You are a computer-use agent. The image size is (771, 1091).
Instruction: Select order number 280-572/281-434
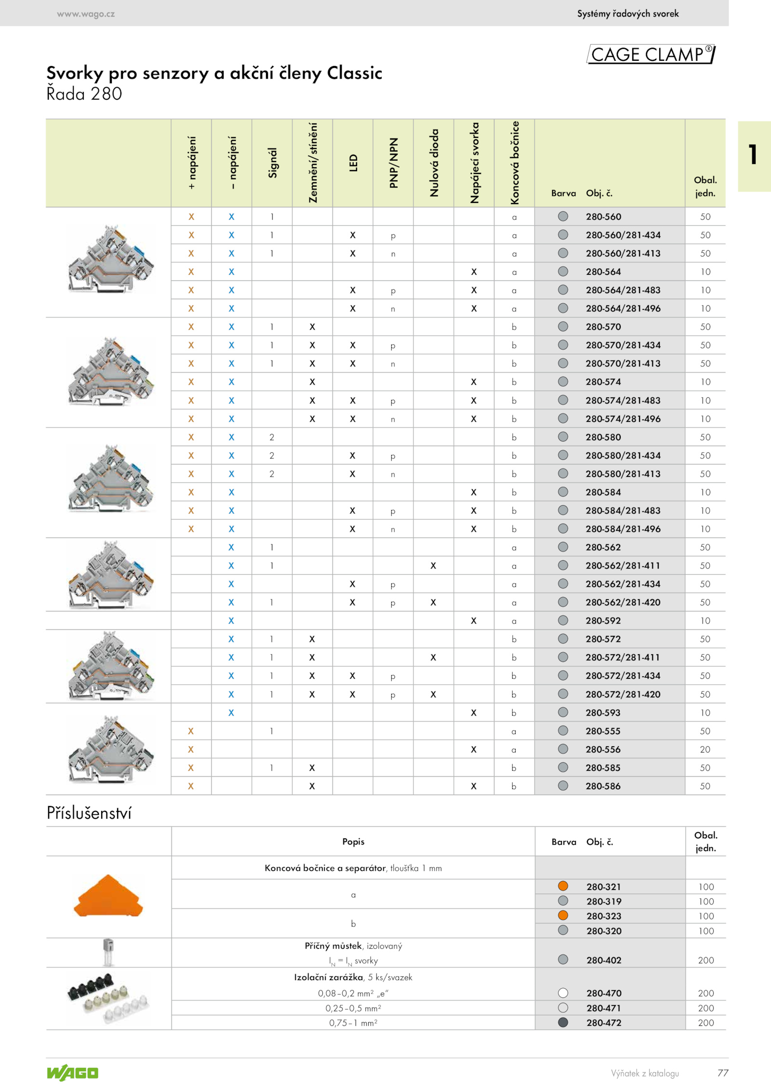[x=623, y=676]
